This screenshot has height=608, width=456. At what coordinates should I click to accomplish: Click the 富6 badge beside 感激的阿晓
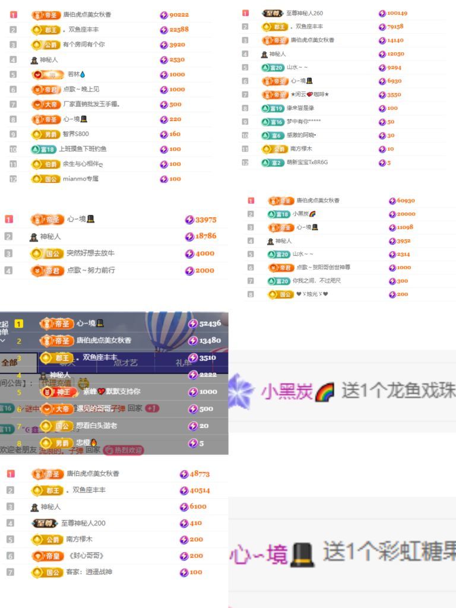pos(273,135)
